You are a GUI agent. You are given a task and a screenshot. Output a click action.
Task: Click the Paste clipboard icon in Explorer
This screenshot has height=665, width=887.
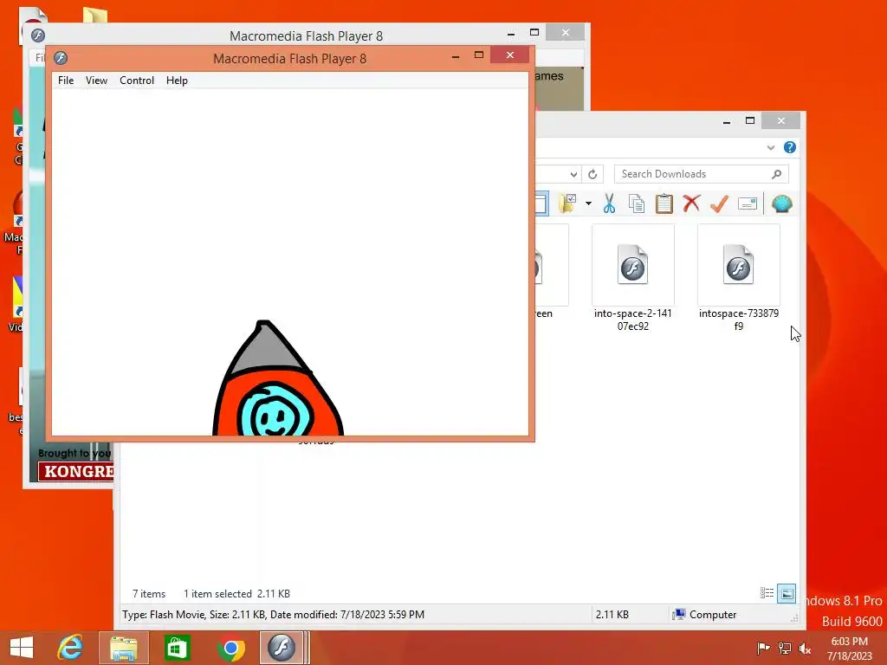coord(664,203)
